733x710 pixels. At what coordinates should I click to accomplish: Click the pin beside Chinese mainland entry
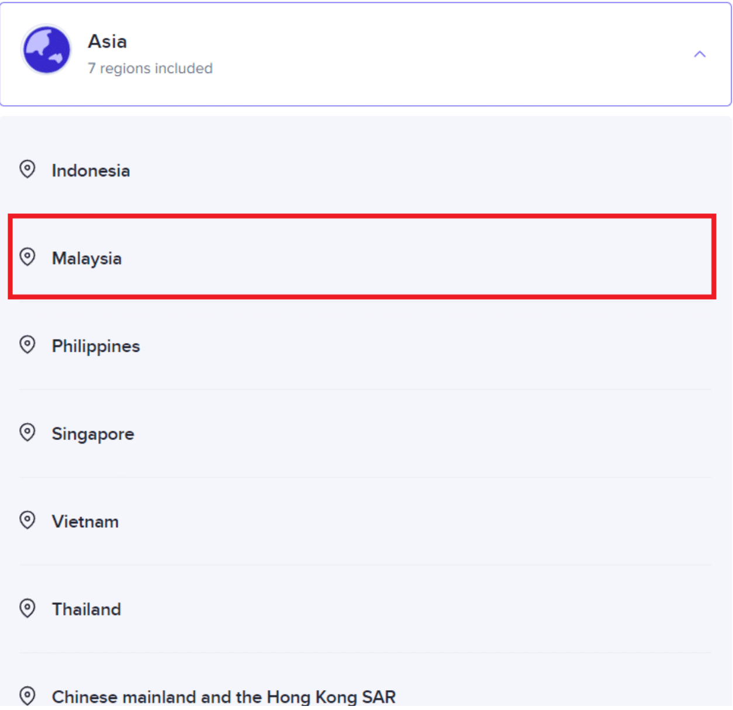27,696
